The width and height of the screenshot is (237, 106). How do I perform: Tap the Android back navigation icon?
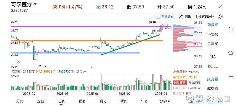[231, 29]
